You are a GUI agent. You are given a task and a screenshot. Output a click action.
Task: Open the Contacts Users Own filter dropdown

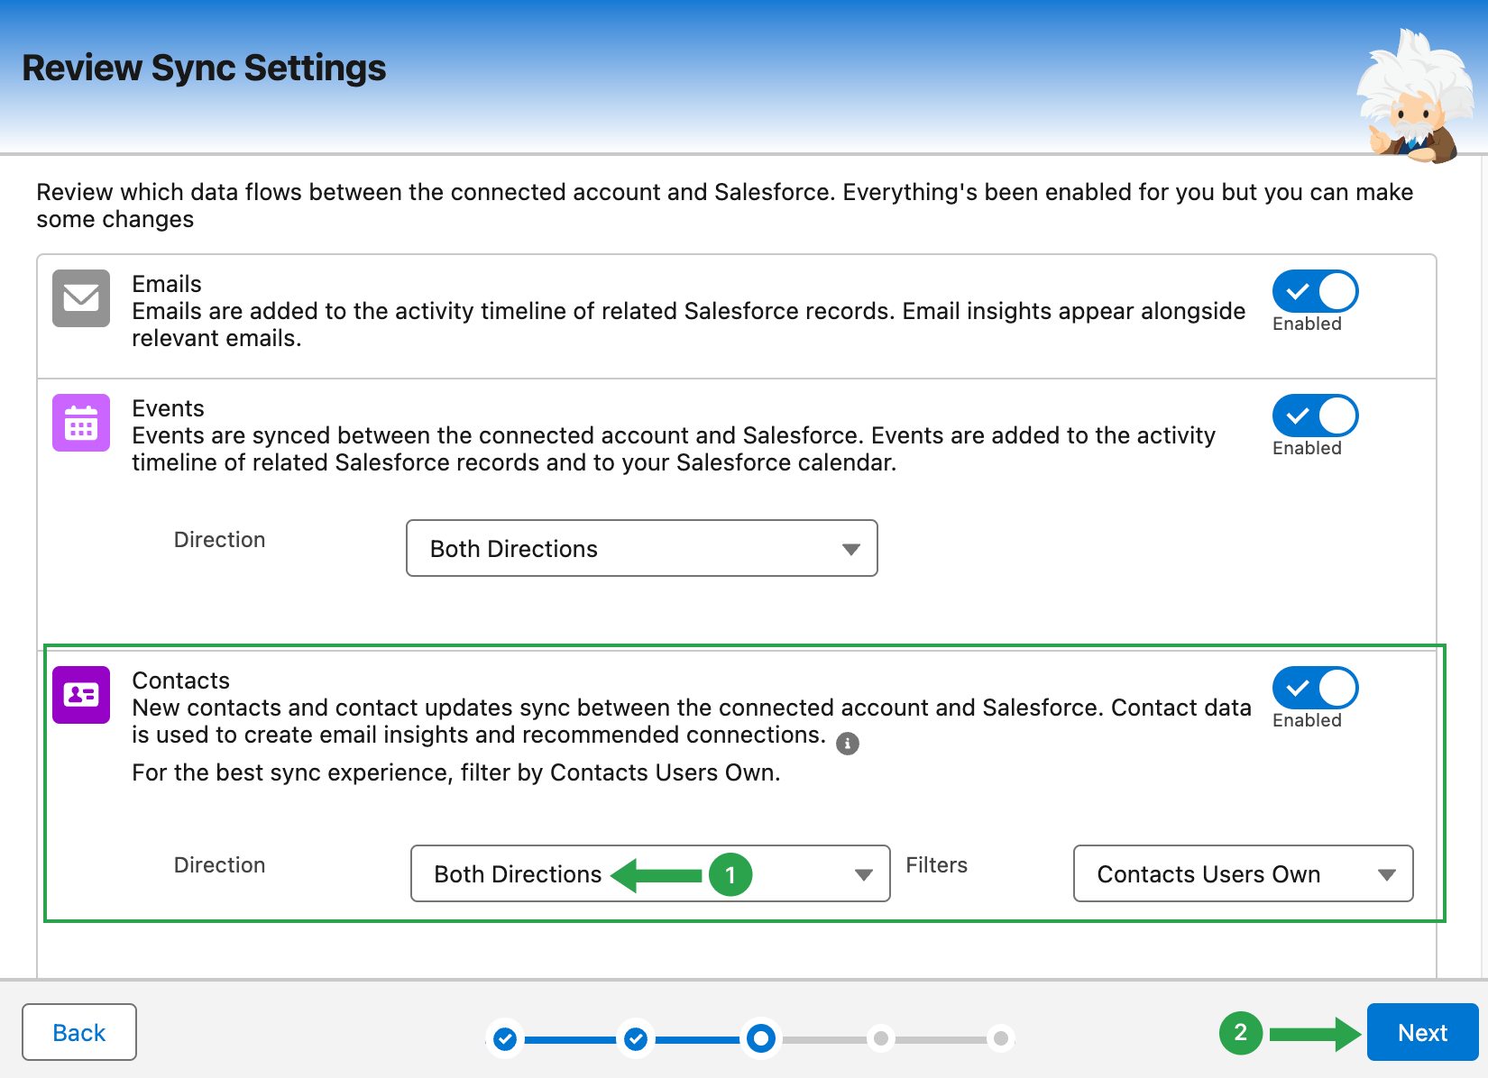[1243, 873]
